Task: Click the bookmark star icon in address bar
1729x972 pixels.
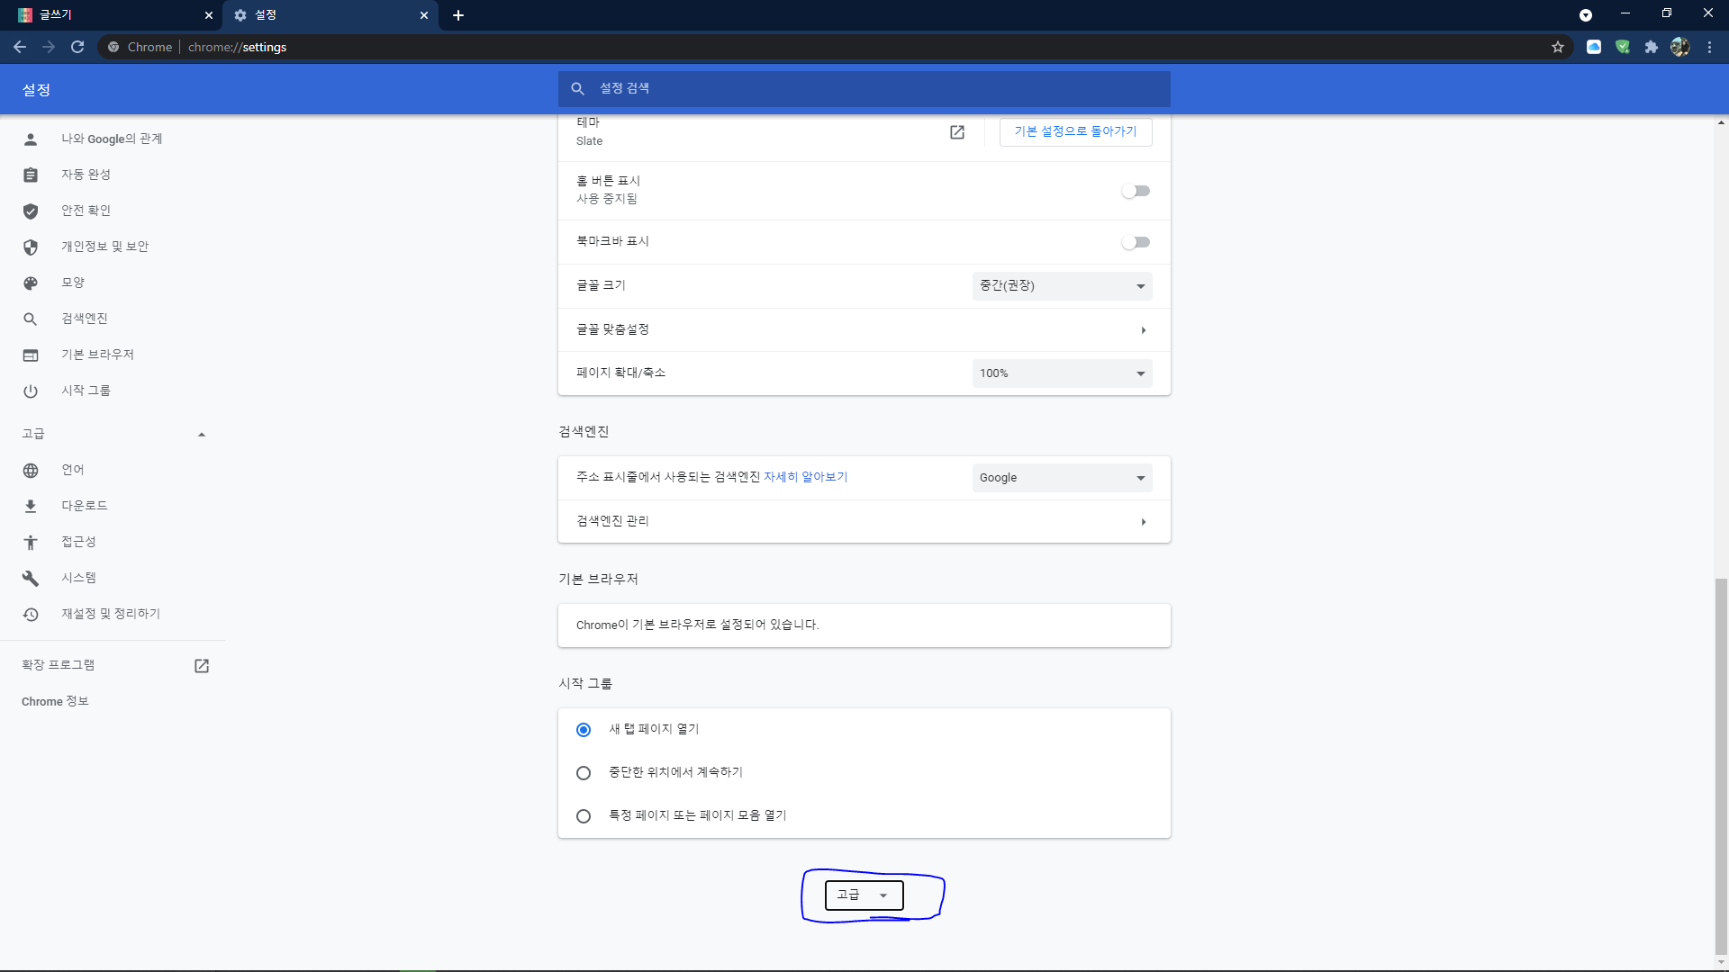Action: click(x=1558, y=47)
